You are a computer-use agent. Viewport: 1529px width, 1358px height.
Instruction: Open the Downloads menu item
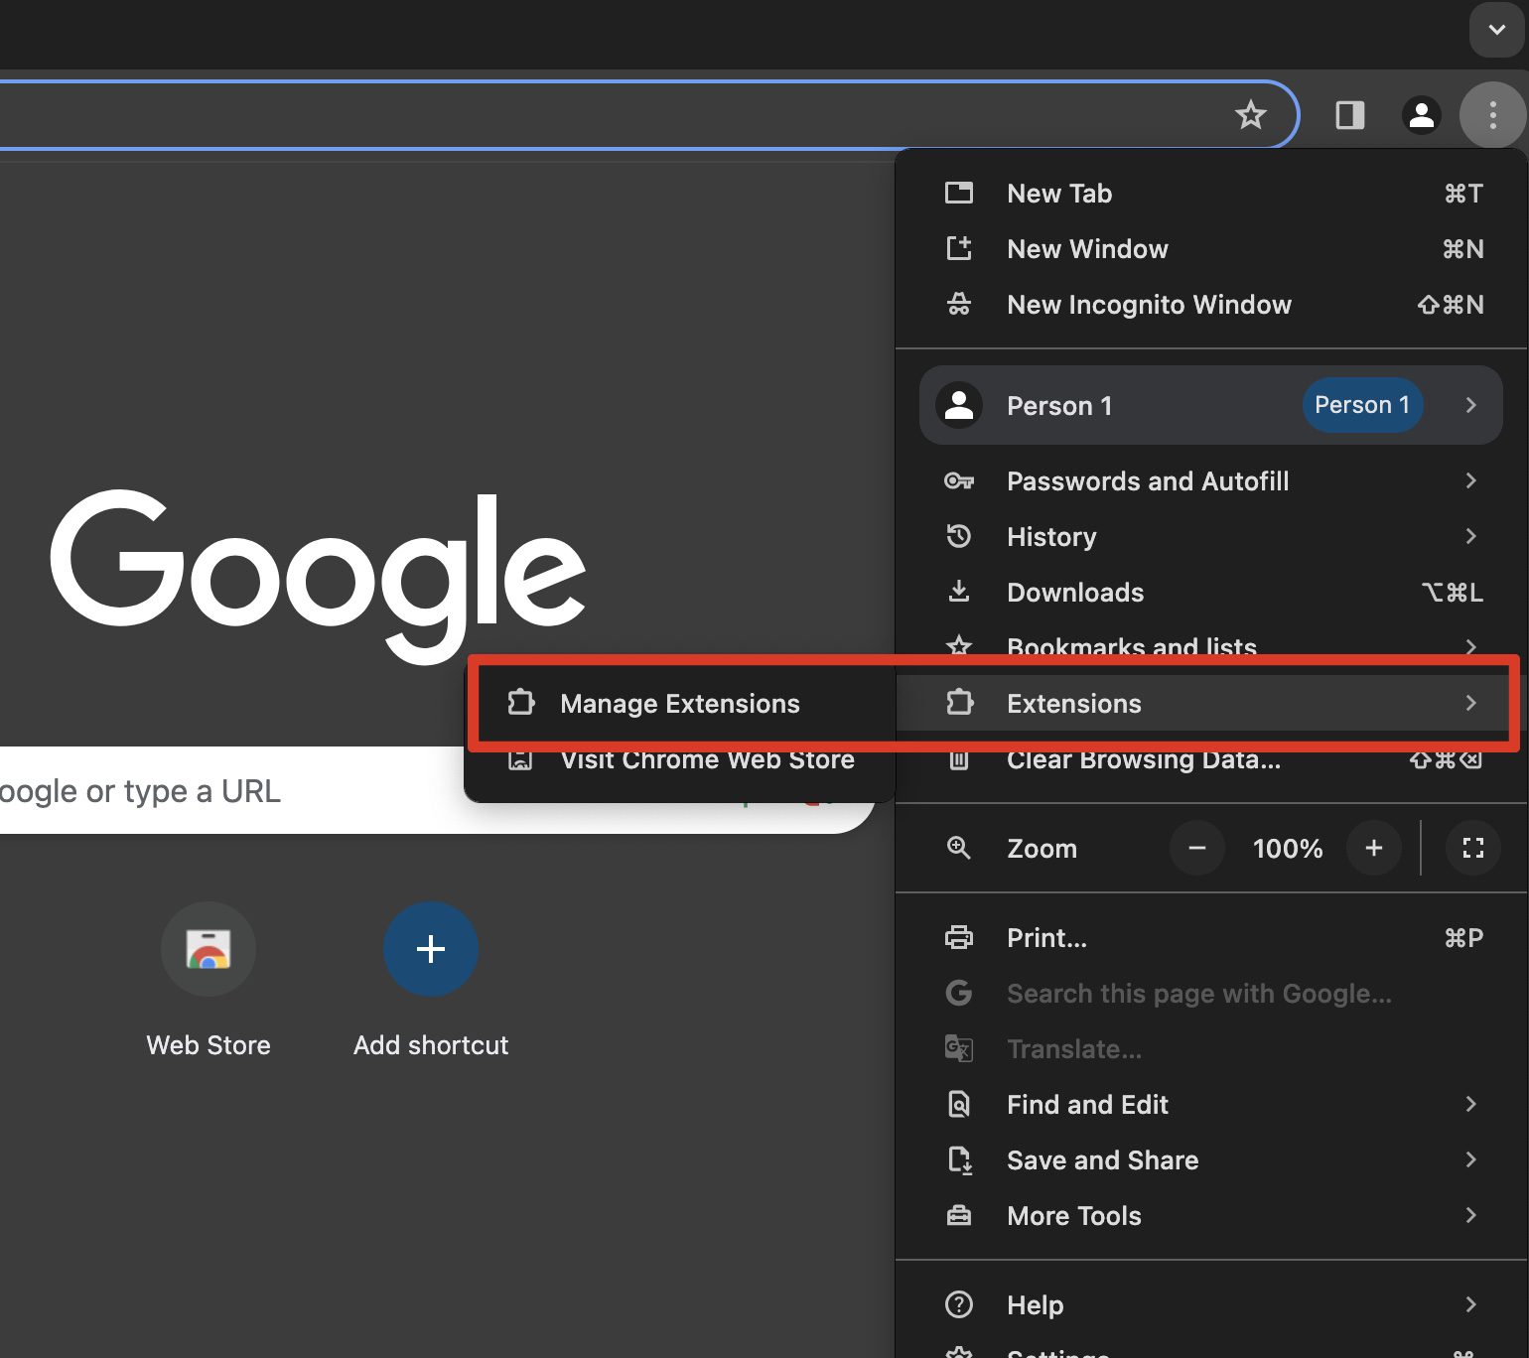(x=1075, y=593)
